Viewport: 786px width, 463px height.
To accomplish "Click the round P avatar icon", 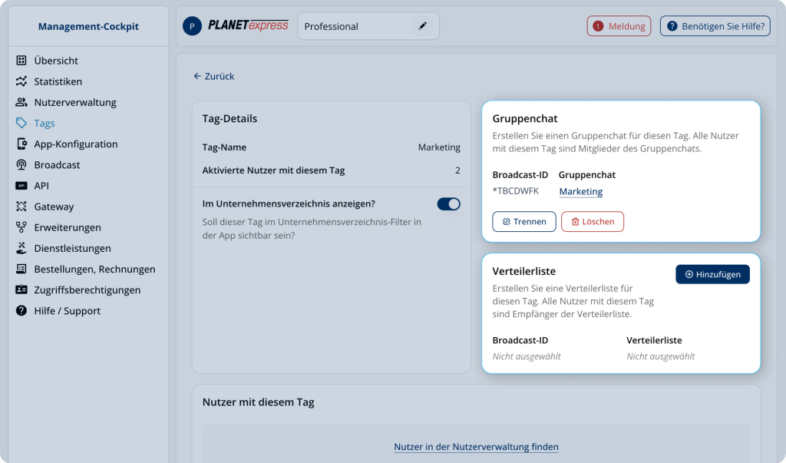I will 192,26.
